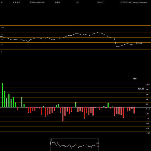This screenshot has width=151, height=151.
Task: Click the SI MunafaSutraR header text
Action: point(37,2)
